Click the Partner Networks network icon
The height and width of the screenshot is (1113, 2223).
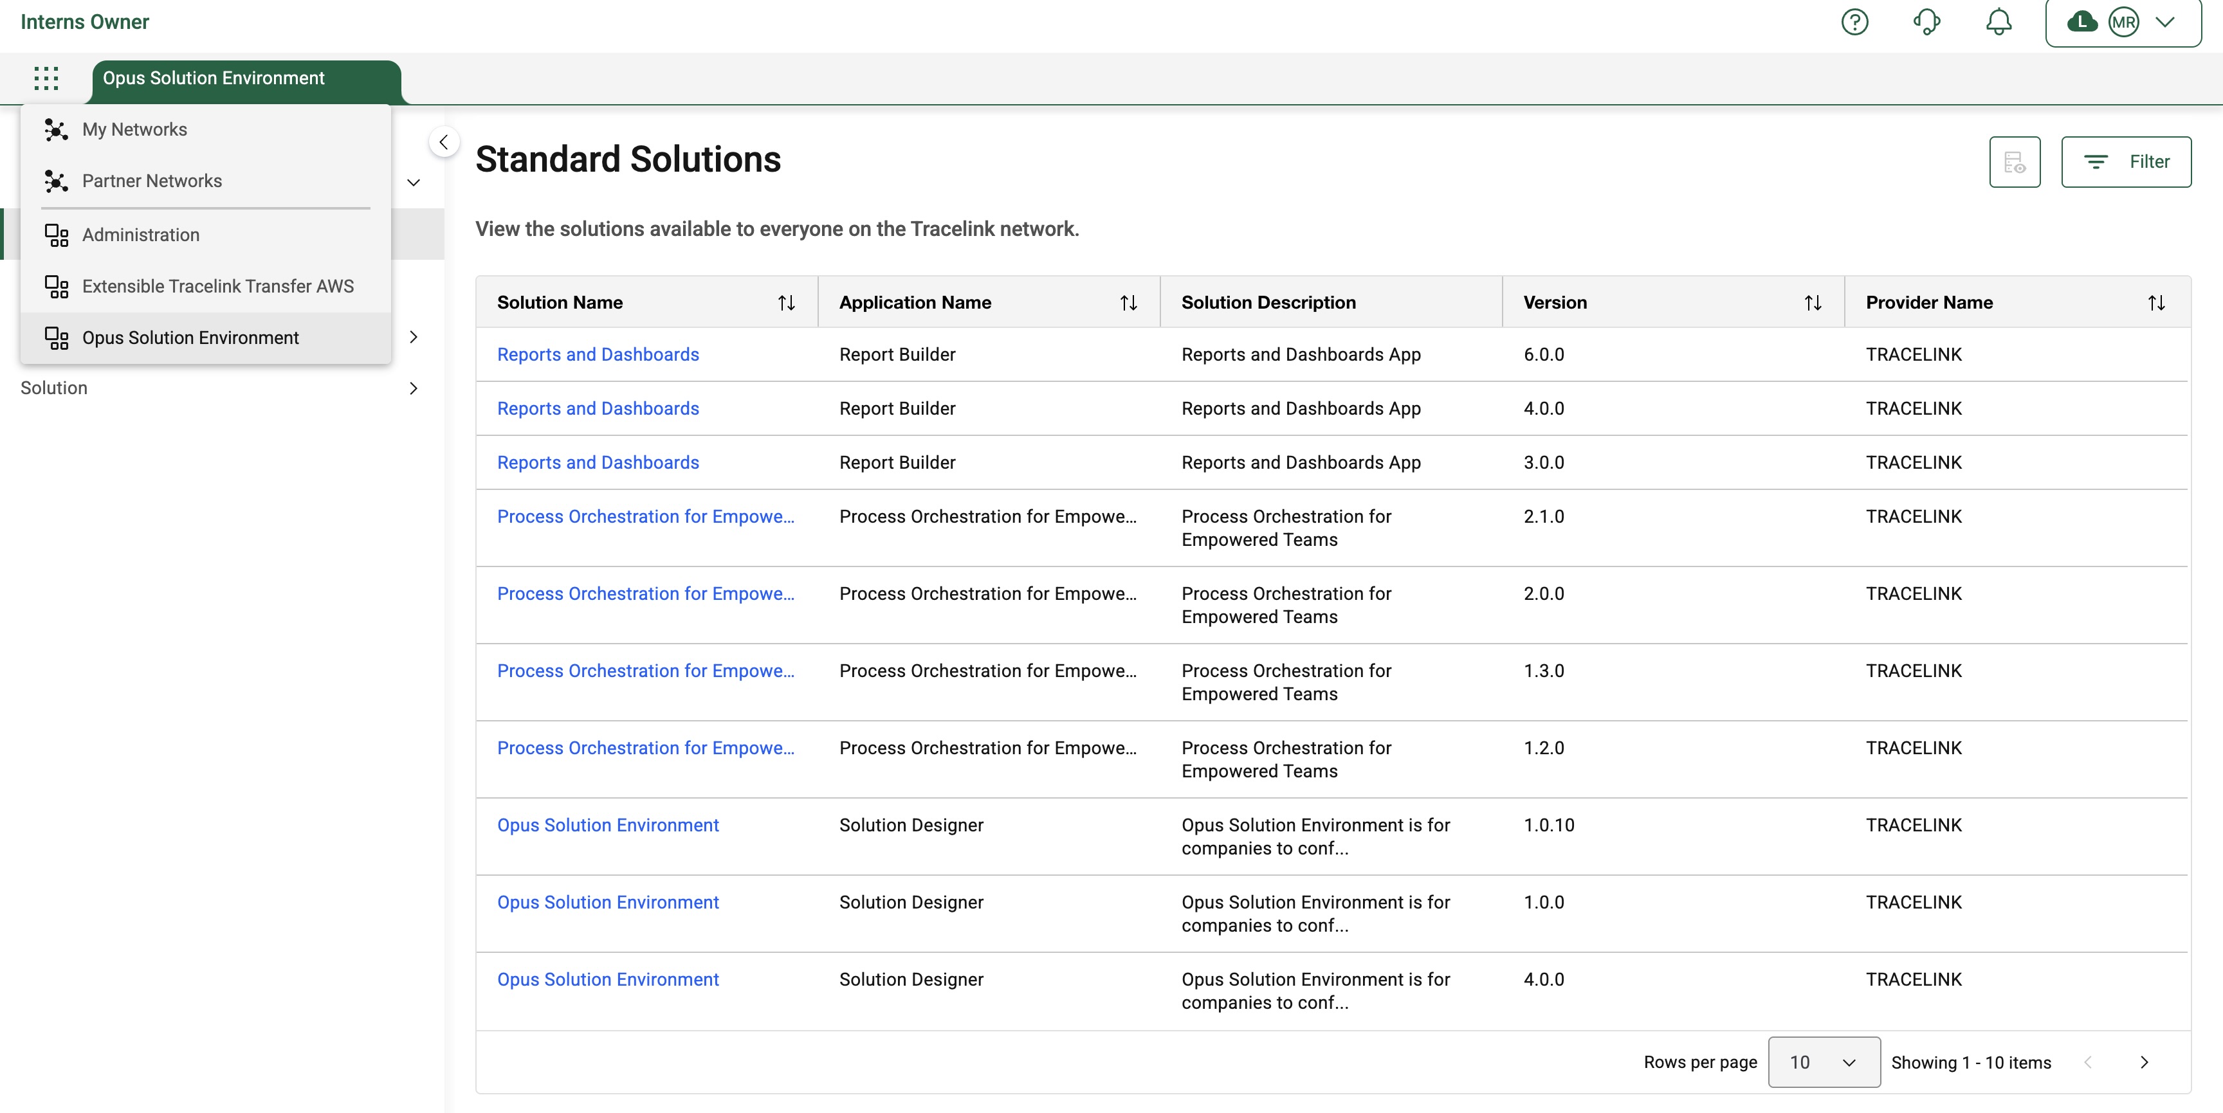pos(56,181)
